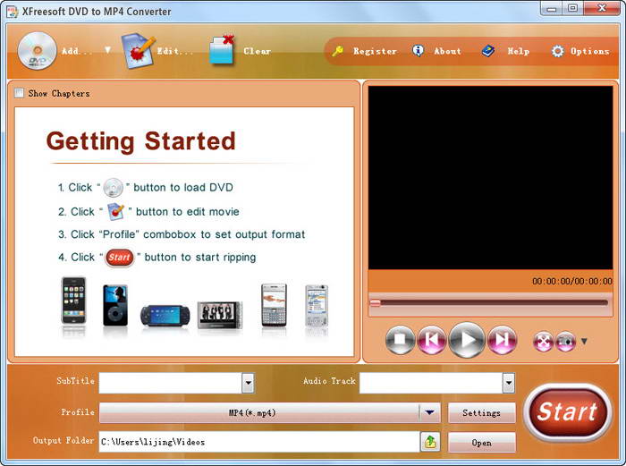Click the Open folder button
626x466 pixels.
click(481, 443)
